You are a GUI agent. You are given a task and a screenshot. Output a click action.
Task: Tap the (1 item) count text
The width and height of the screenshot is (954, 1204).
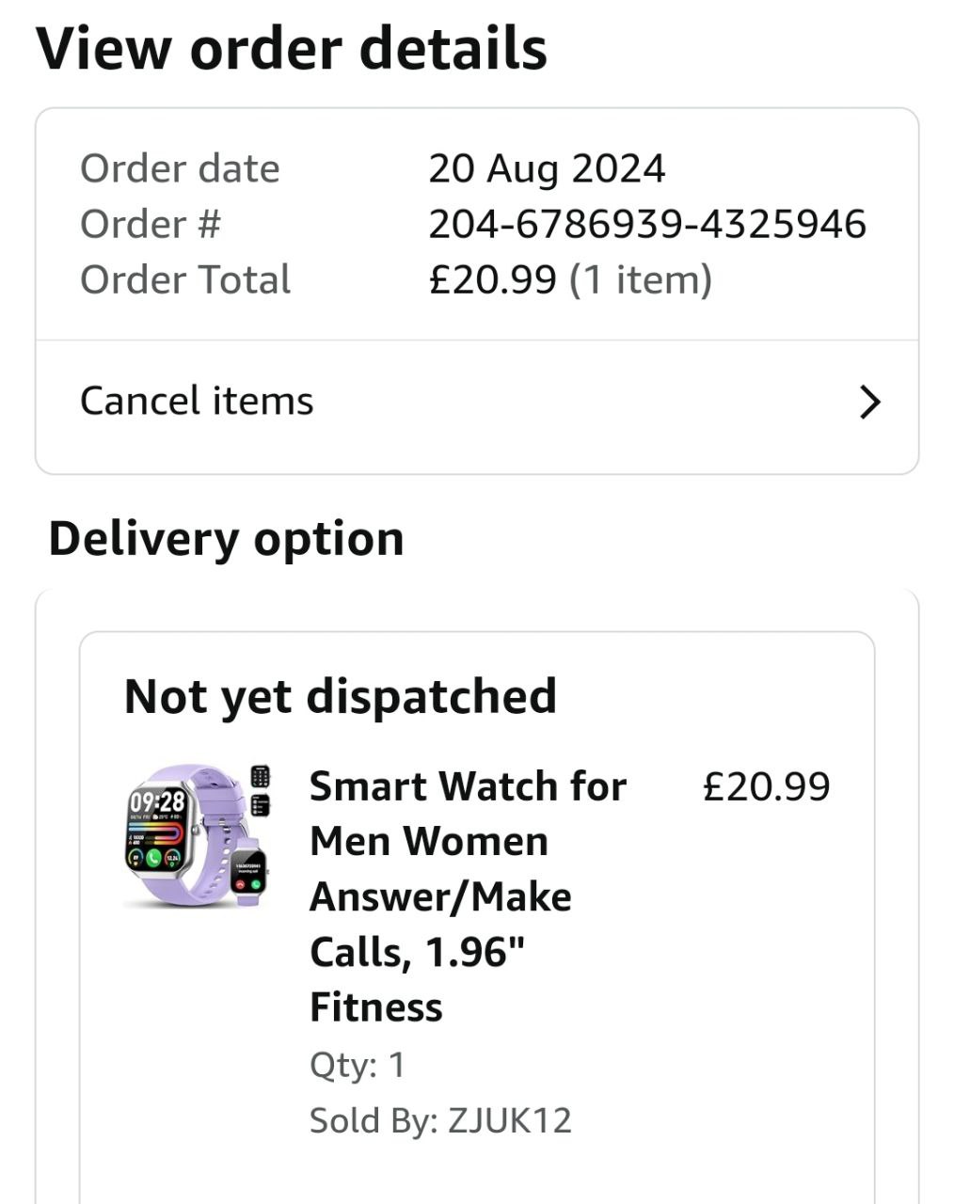(641, 279)
